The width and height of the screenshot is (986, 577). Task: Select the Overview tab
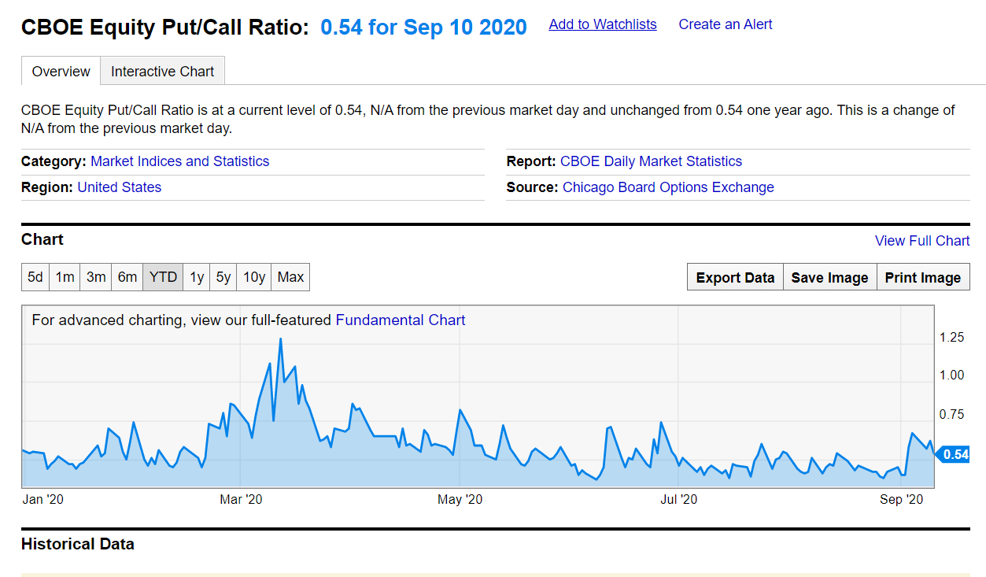[x=61, y=71]
